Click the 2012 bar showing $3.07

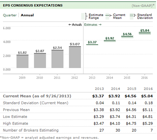coord(75,57)
